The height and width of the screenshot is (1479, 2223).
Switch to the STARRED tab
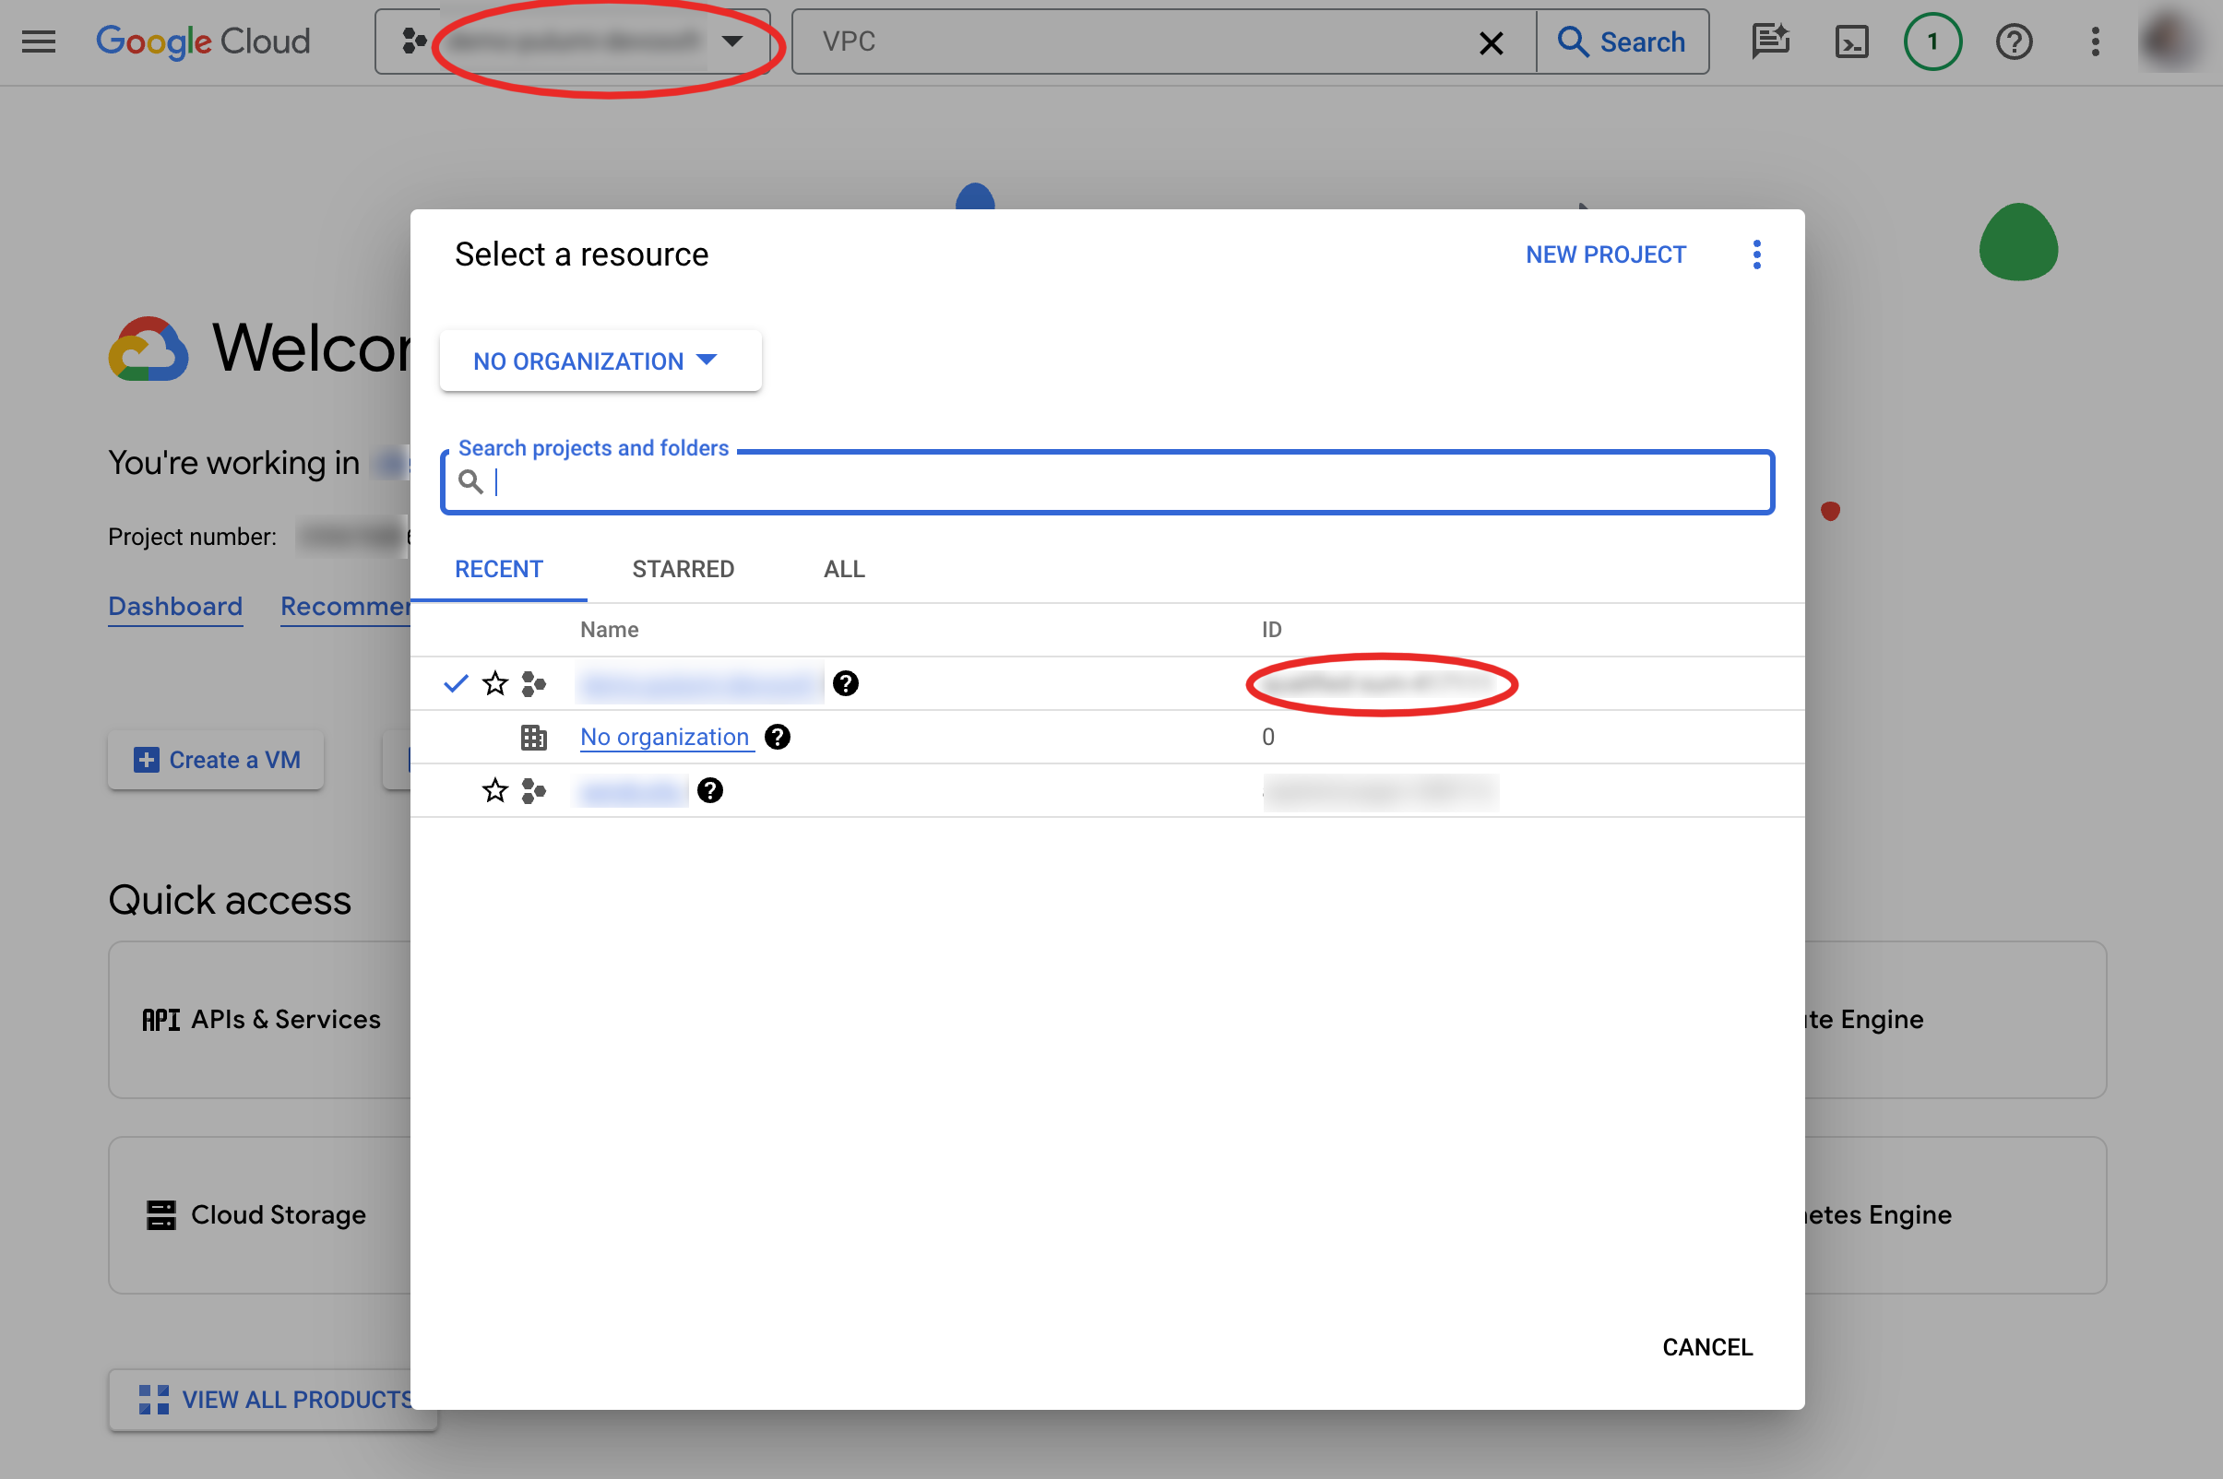tap(682, 568)
